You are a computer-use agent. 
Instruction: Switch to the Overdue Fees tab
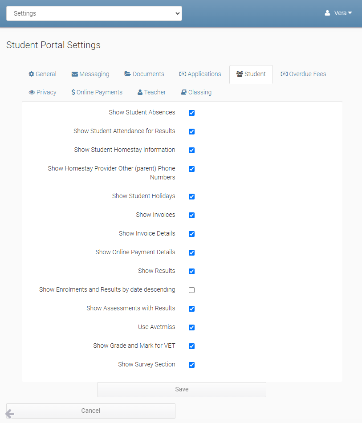pos(303,74)
